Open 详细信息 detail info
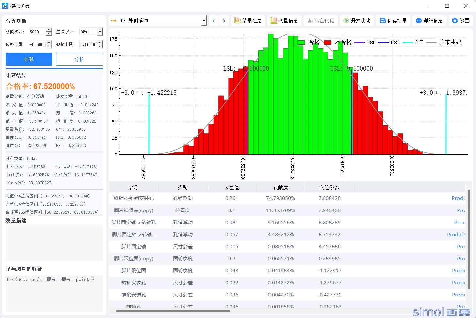This screenshot has height=318, width=476. [429, 21]
